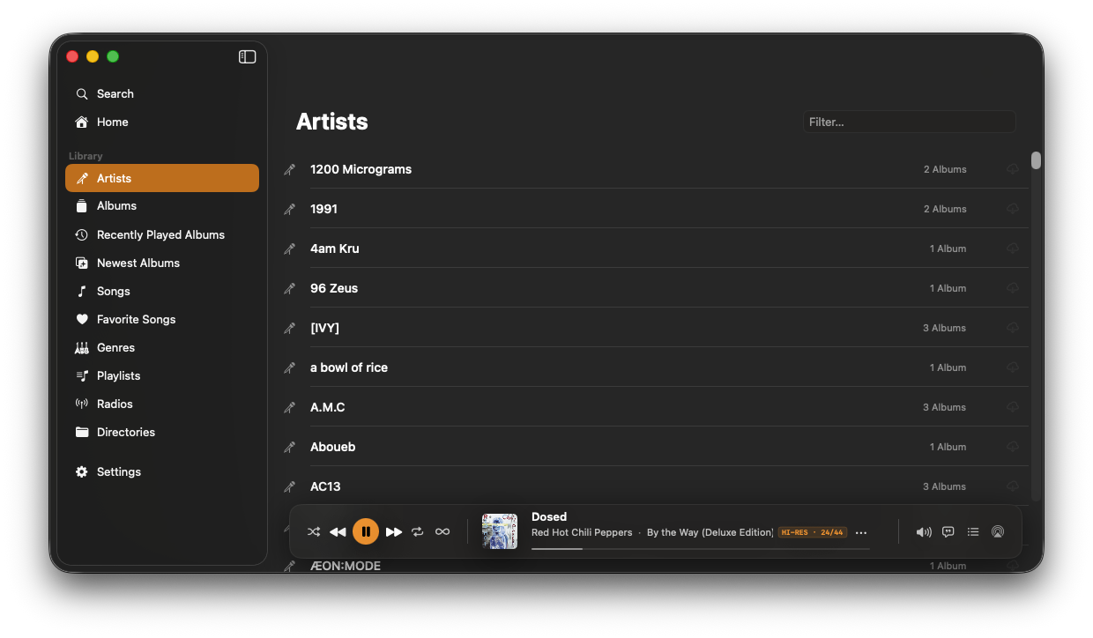Select the artist A.M.C
Screen dimensions: 1093x638
point(327,406)
